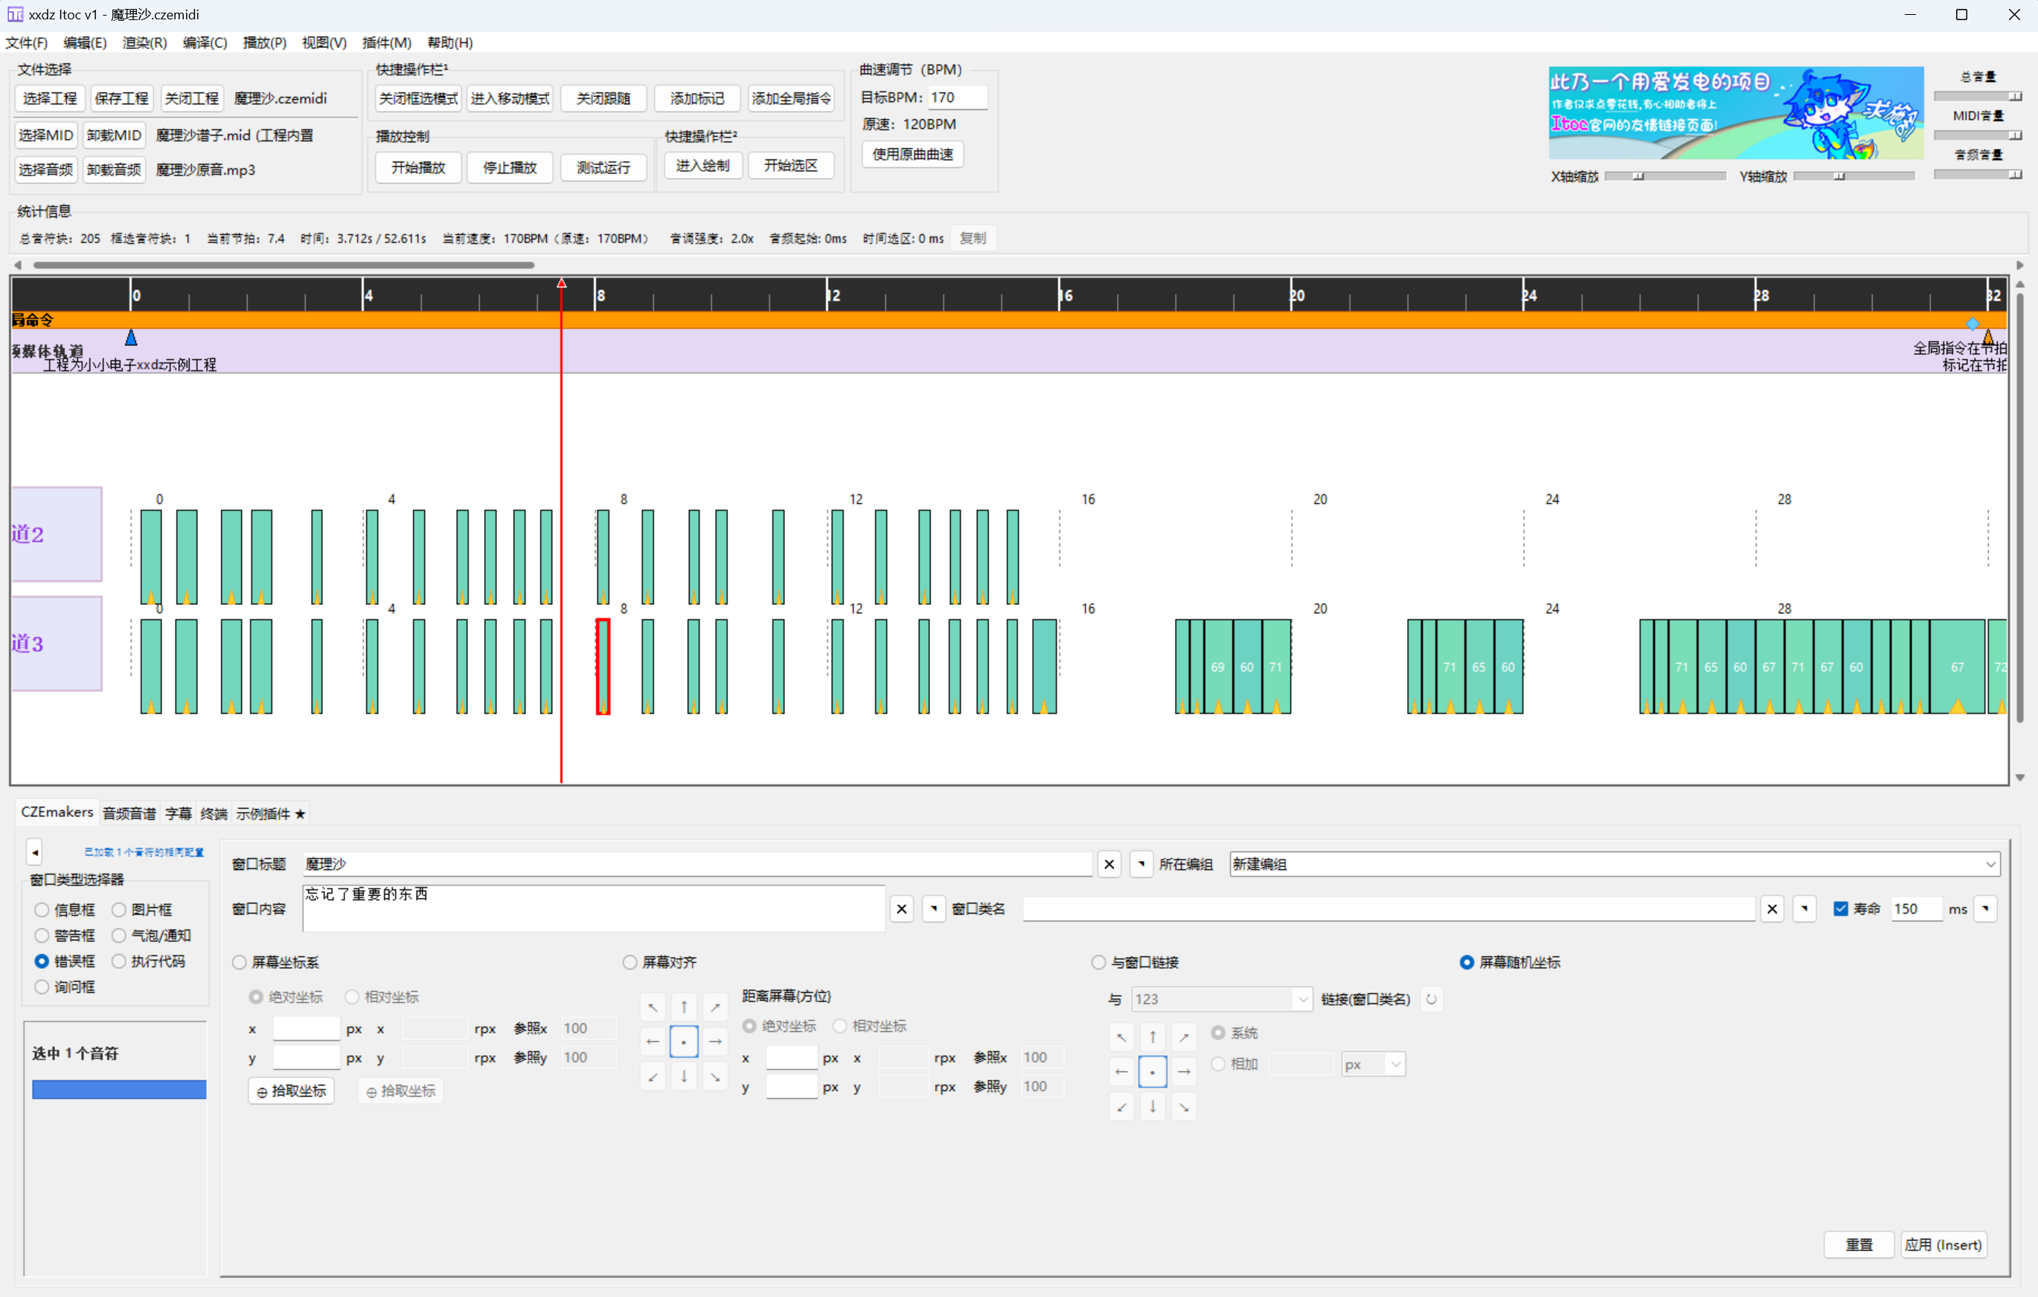This screenshot has height=1297, width=2038.
Task: Switch to the 字幕 tab
Action: pyautogui.click(x=178, y=813)
